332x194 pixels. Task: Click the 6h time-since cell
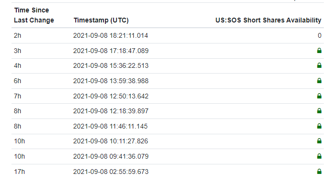[x=17, y=81]
